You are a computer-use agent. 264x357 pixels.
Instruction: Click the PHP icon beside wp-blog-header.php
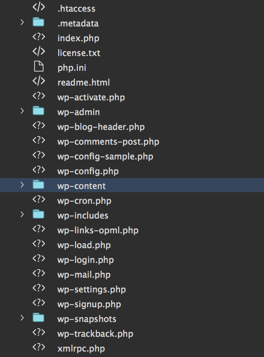coord(39,126)
